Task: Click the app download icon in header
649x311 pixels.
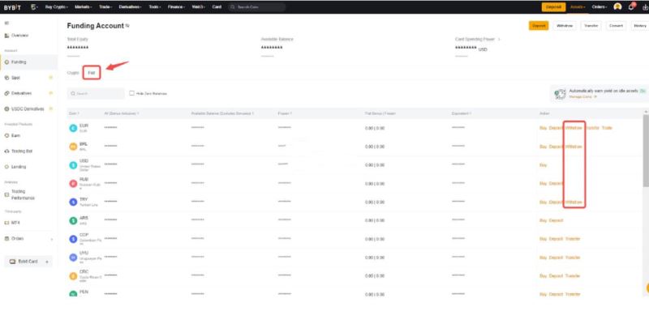Action: [646, 7]
